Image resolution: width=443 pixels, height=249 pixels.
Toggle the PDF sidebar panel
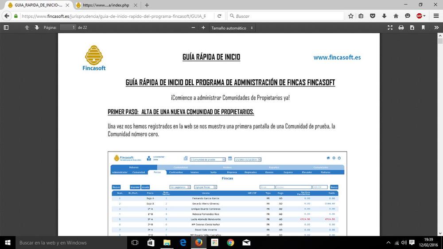[x=6, y=27]
